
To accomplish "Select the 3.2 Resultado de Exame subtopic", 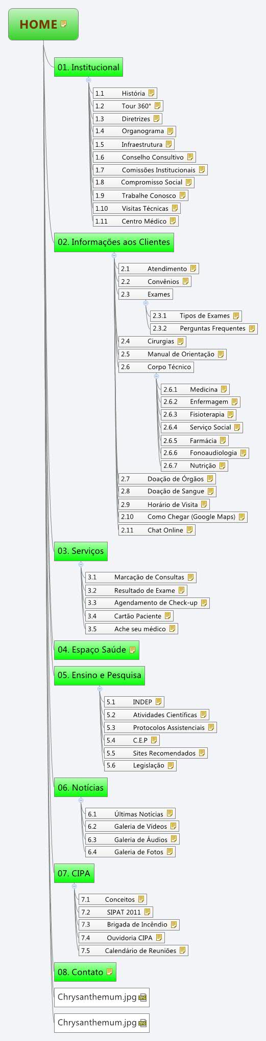I will 136,590.
